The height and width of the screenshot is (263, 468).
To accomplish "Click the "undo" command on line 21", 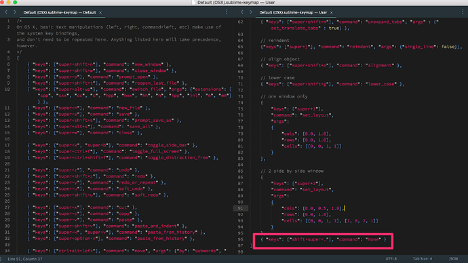I will (83, 170).
